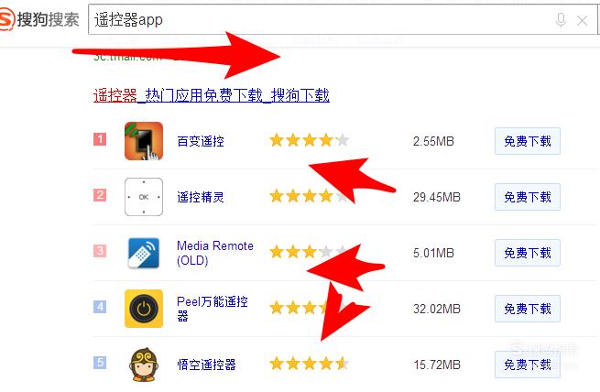600x392 pixels.
Task: Click the 百变遥控 app icon
Action: click(x=144, y=141)
